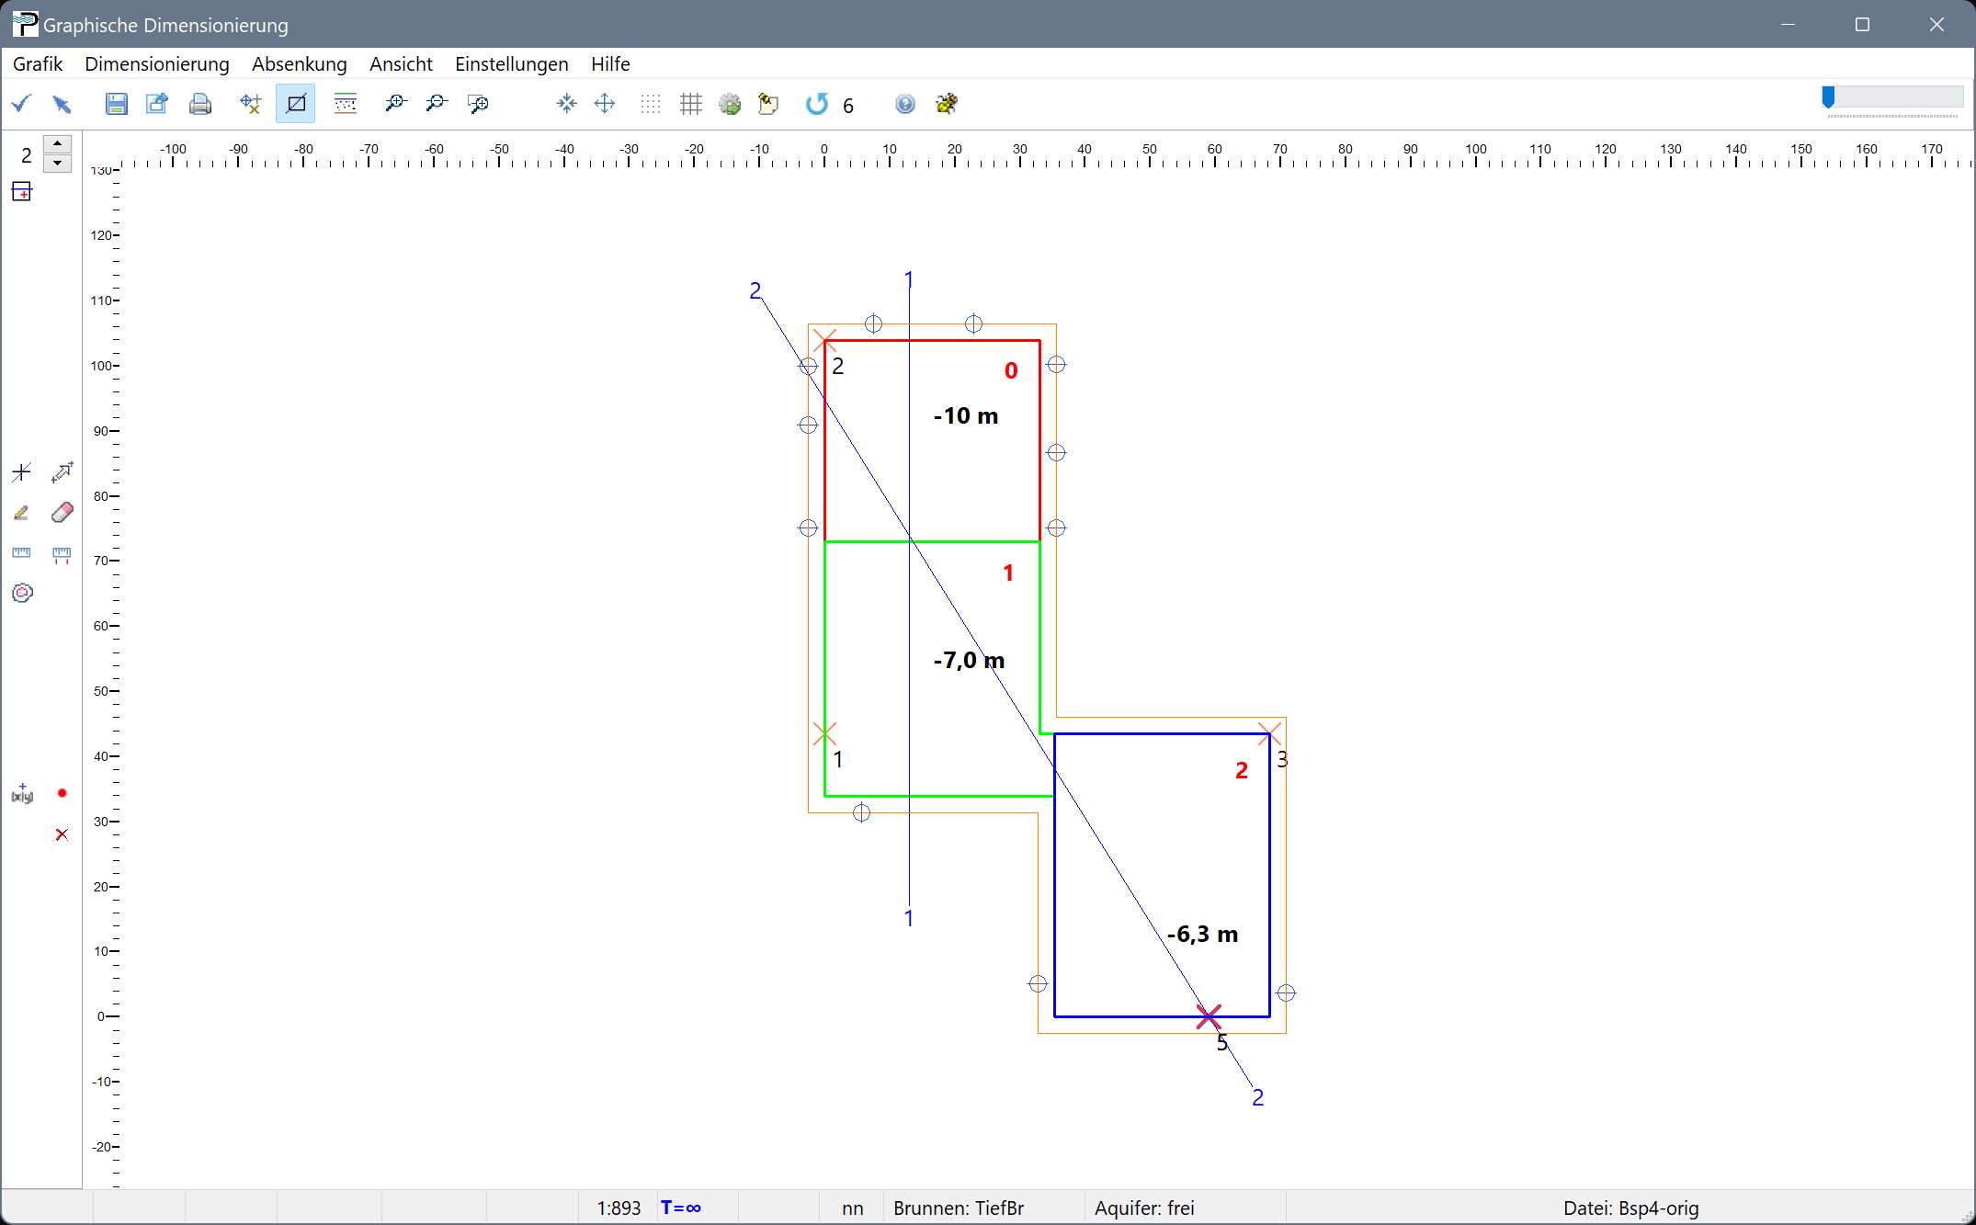The image size is (1976, 1225).
Task: Click the printer icon in toolbar
Action: coord(199,104)
